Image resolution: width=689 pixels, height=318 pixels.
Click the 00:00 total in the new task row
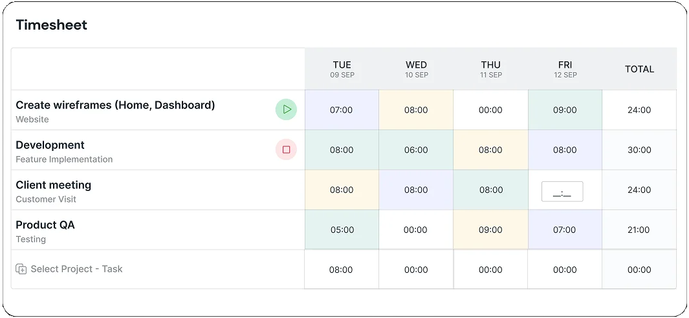[x=639, y=270]
